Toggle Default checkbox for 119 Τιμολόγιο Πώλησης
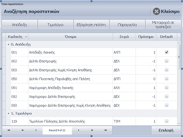The image size is (183, 138). (x=167, y=121)
